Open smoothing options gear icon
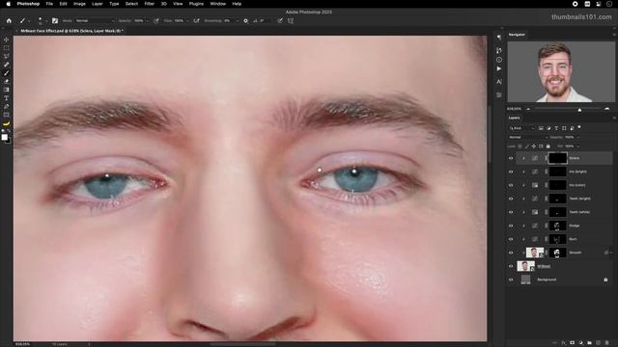Viewport: 618px width, 347px height. coord(245,21)
